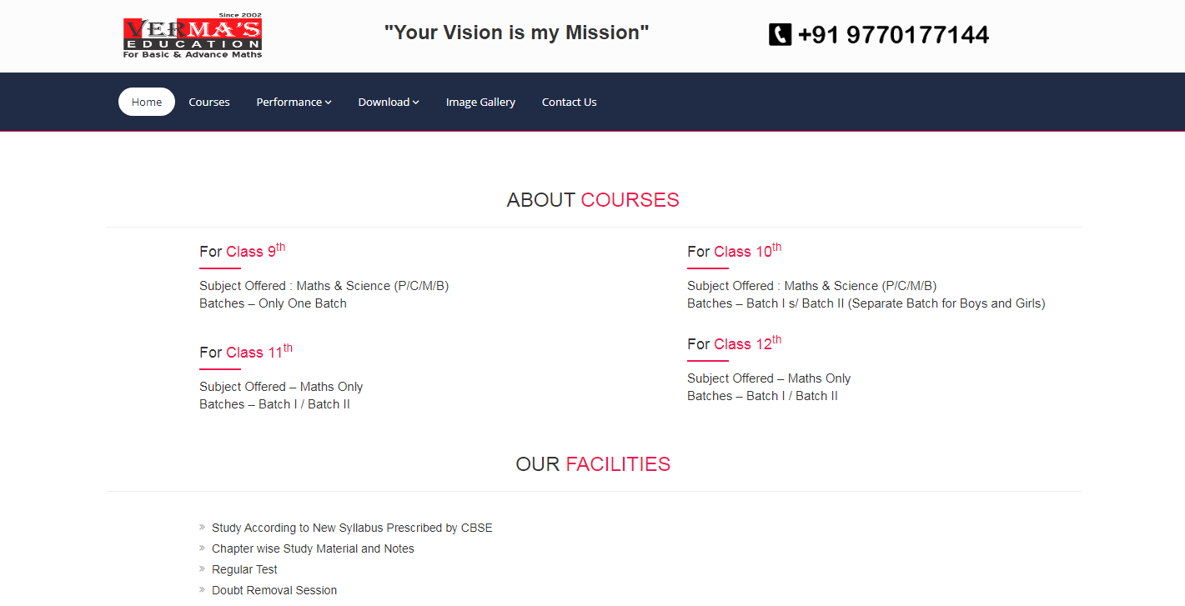Click the Verma's Education logo
This screenshot has height=606, width=1185.
coord(193,37)
